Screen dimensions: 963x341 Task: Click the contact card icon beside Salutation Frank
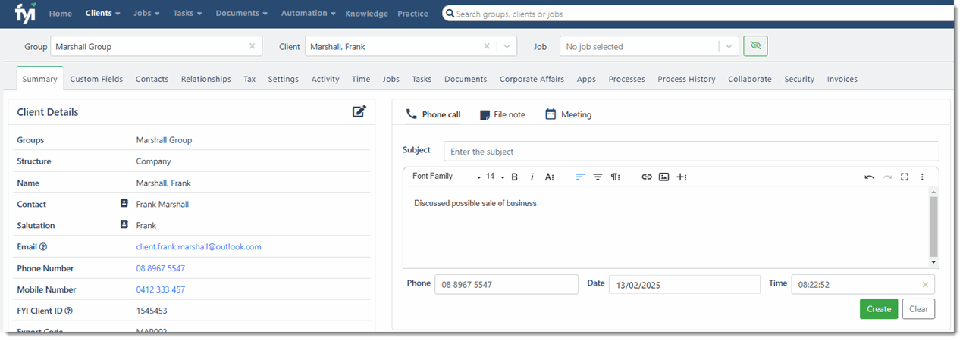coord(124,224)
